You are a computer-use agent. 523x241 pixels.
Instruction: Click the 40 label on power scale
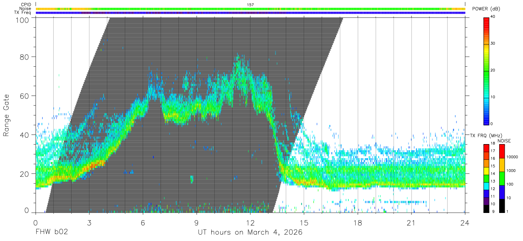coord(493,17)
